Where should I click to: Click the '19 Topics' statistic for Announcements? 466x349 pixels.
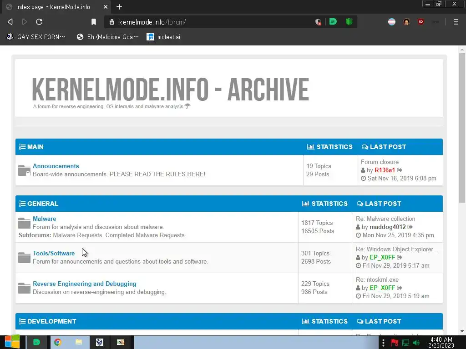[319, 166]
